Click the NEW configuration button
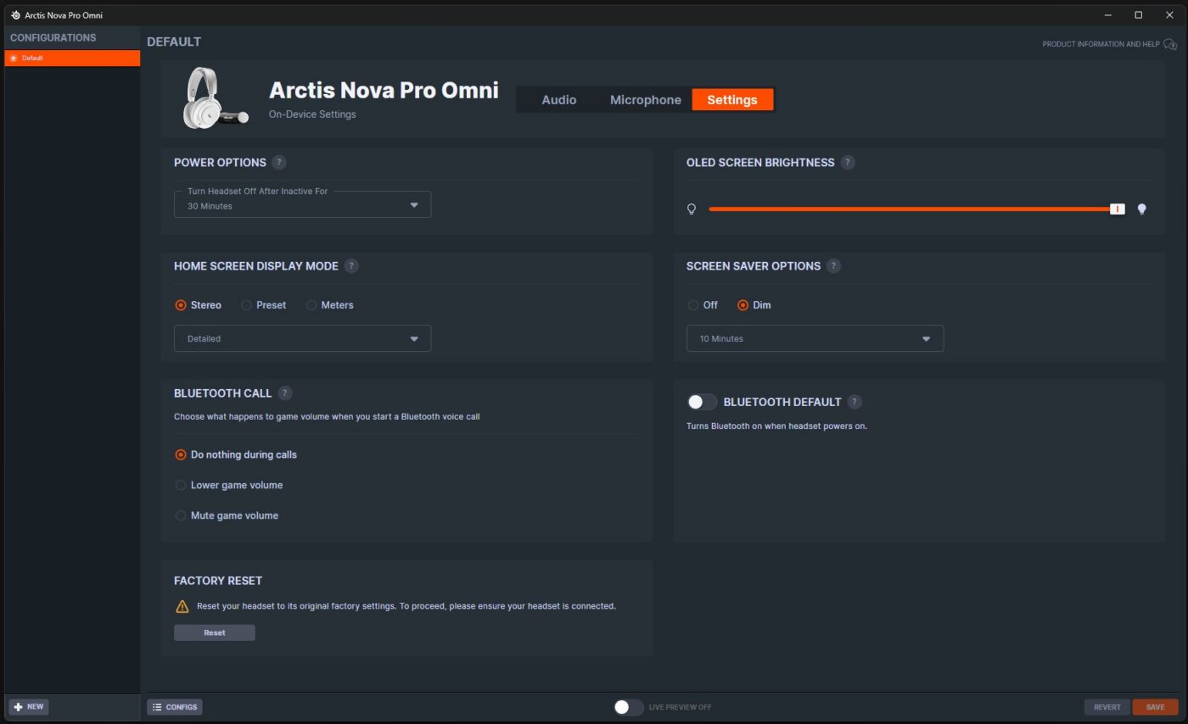Viewport: 1188px width, 724px height. (29, 707)
